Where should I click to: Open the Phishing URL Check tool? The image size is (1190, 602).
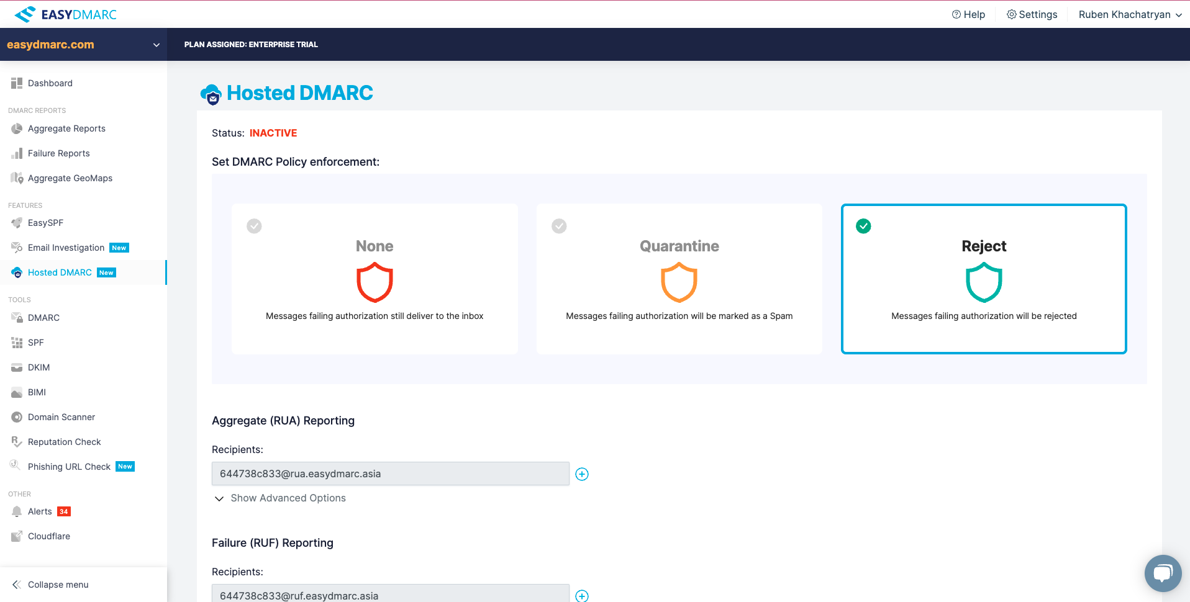tap(69, 466)
